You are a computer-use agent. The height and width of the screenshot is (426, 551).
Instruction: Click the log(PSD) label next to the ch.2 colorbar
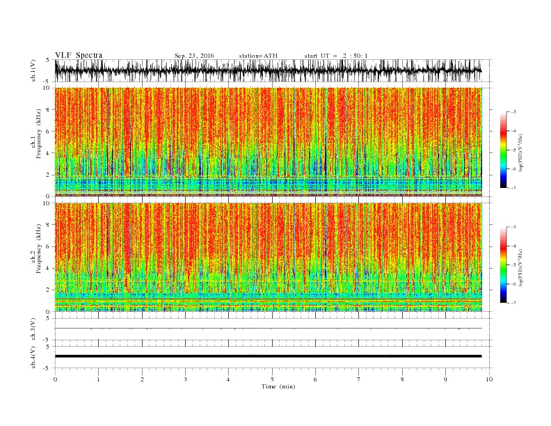point(520,267)
